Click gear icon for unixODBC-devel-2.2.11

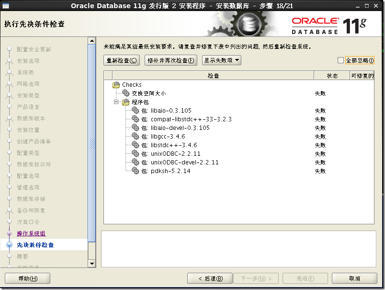(136, 162)
